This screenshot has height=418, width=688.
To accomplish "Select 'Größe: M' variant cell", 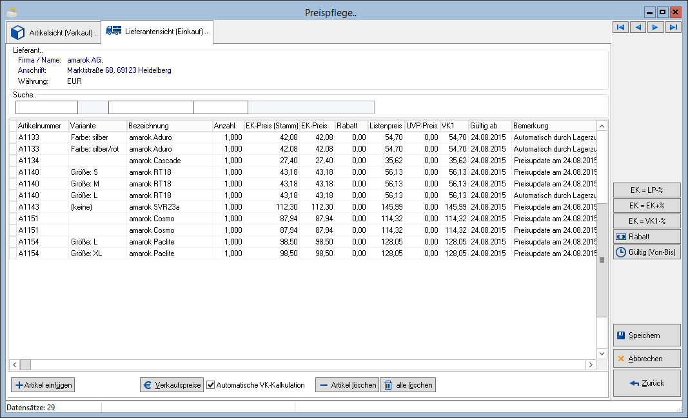I will [x=98, y=184].
